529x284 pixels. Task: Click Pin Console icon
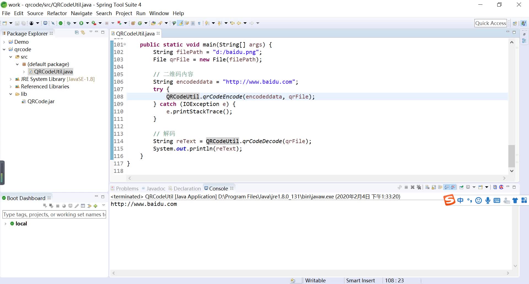[x=461, y=187]
